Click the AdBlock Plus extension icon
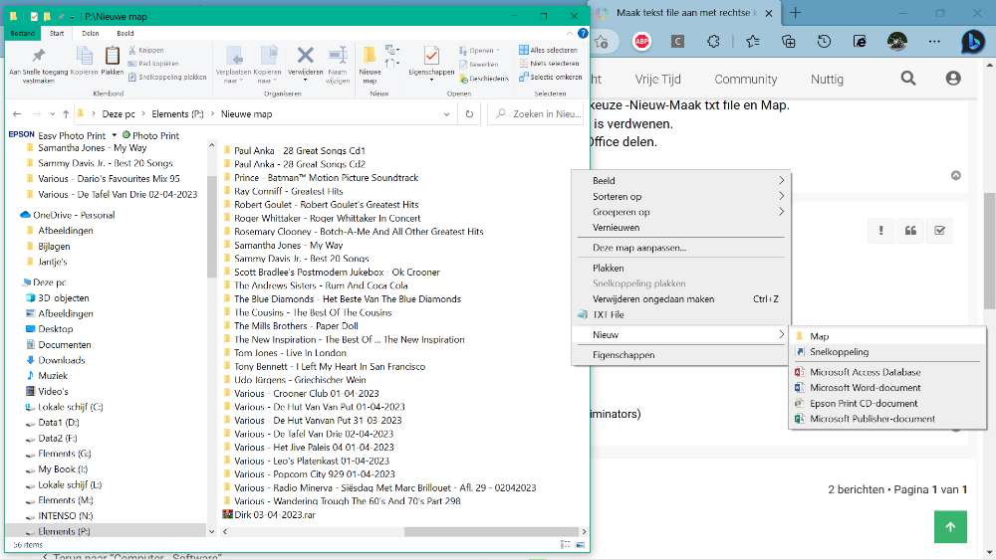 pos(640,41)
